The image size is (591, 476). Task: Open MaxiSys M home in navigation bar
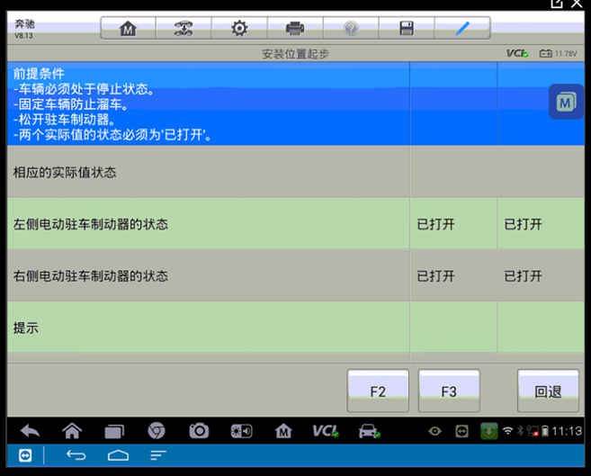click(283, 431)
